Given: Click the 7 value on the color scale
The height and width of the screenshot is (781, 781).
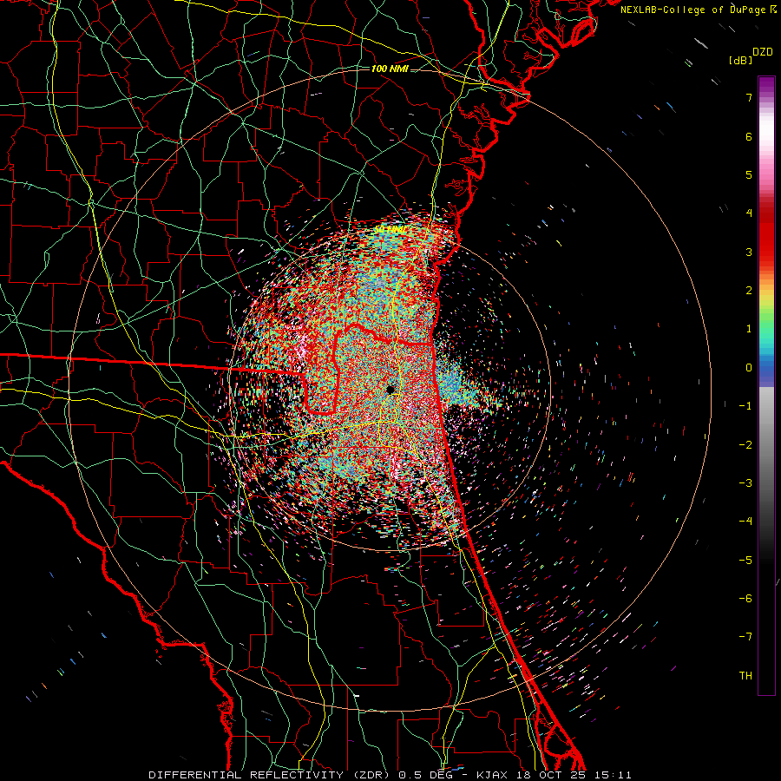Looking at the screenshot, I should coord(749,97).
